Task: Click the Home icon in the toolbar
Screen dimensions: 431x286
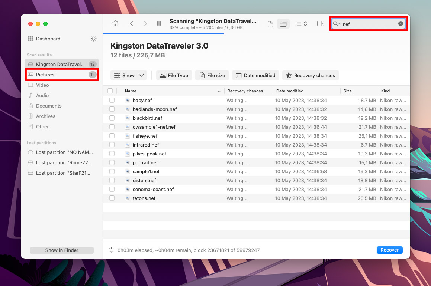Action: (115, 23)
